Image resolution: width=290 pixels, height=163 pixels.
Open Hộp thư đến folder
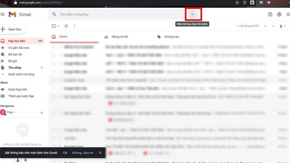tap(22, 41)
